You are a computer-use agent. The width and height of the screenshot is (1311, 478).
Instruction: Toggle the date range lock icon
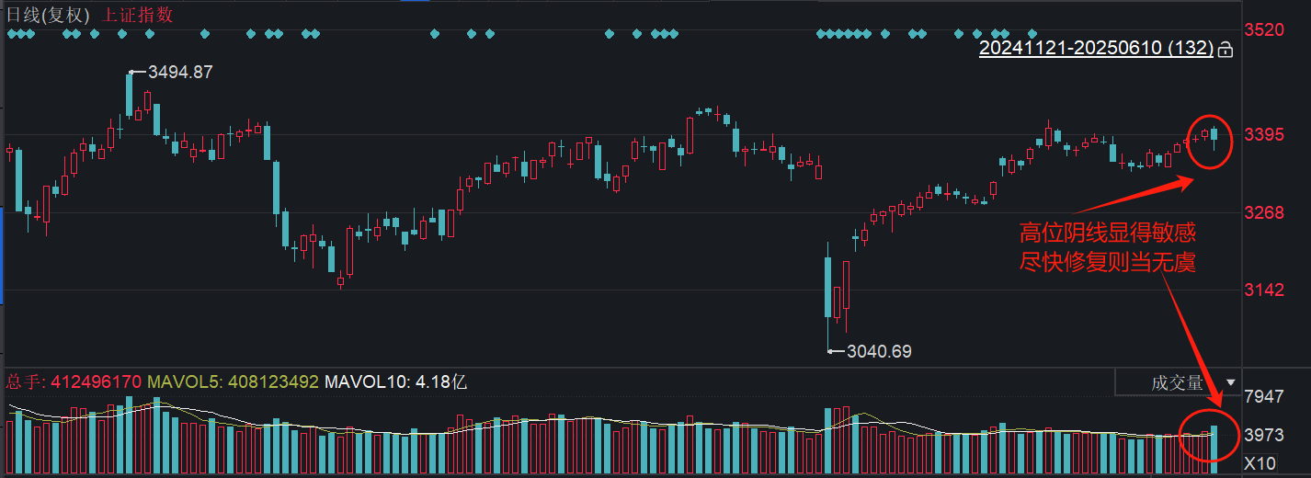tap(1225, 51)
